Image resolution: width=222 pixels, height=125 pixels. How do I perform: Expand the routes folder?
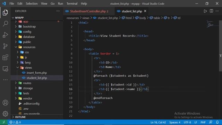[x=37, y=83]
